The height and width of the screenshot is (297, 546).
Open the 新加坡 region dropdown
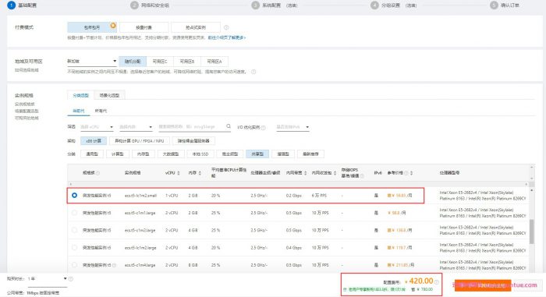click(91, 62)
